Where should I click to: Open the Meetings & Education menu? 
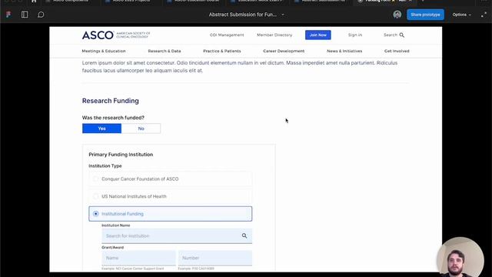tap(104, 51)
